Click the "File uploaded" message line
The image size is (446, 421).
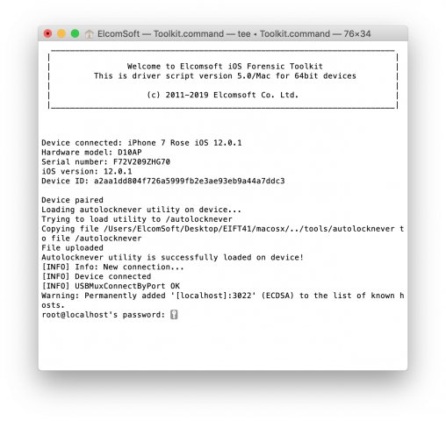(x=72, y=248)
